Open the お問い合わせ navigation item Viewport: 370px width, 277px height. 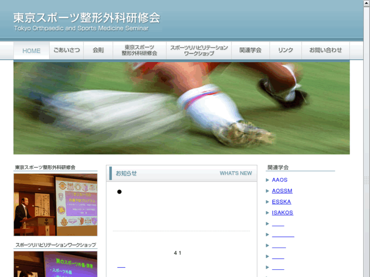coord(326,50)
